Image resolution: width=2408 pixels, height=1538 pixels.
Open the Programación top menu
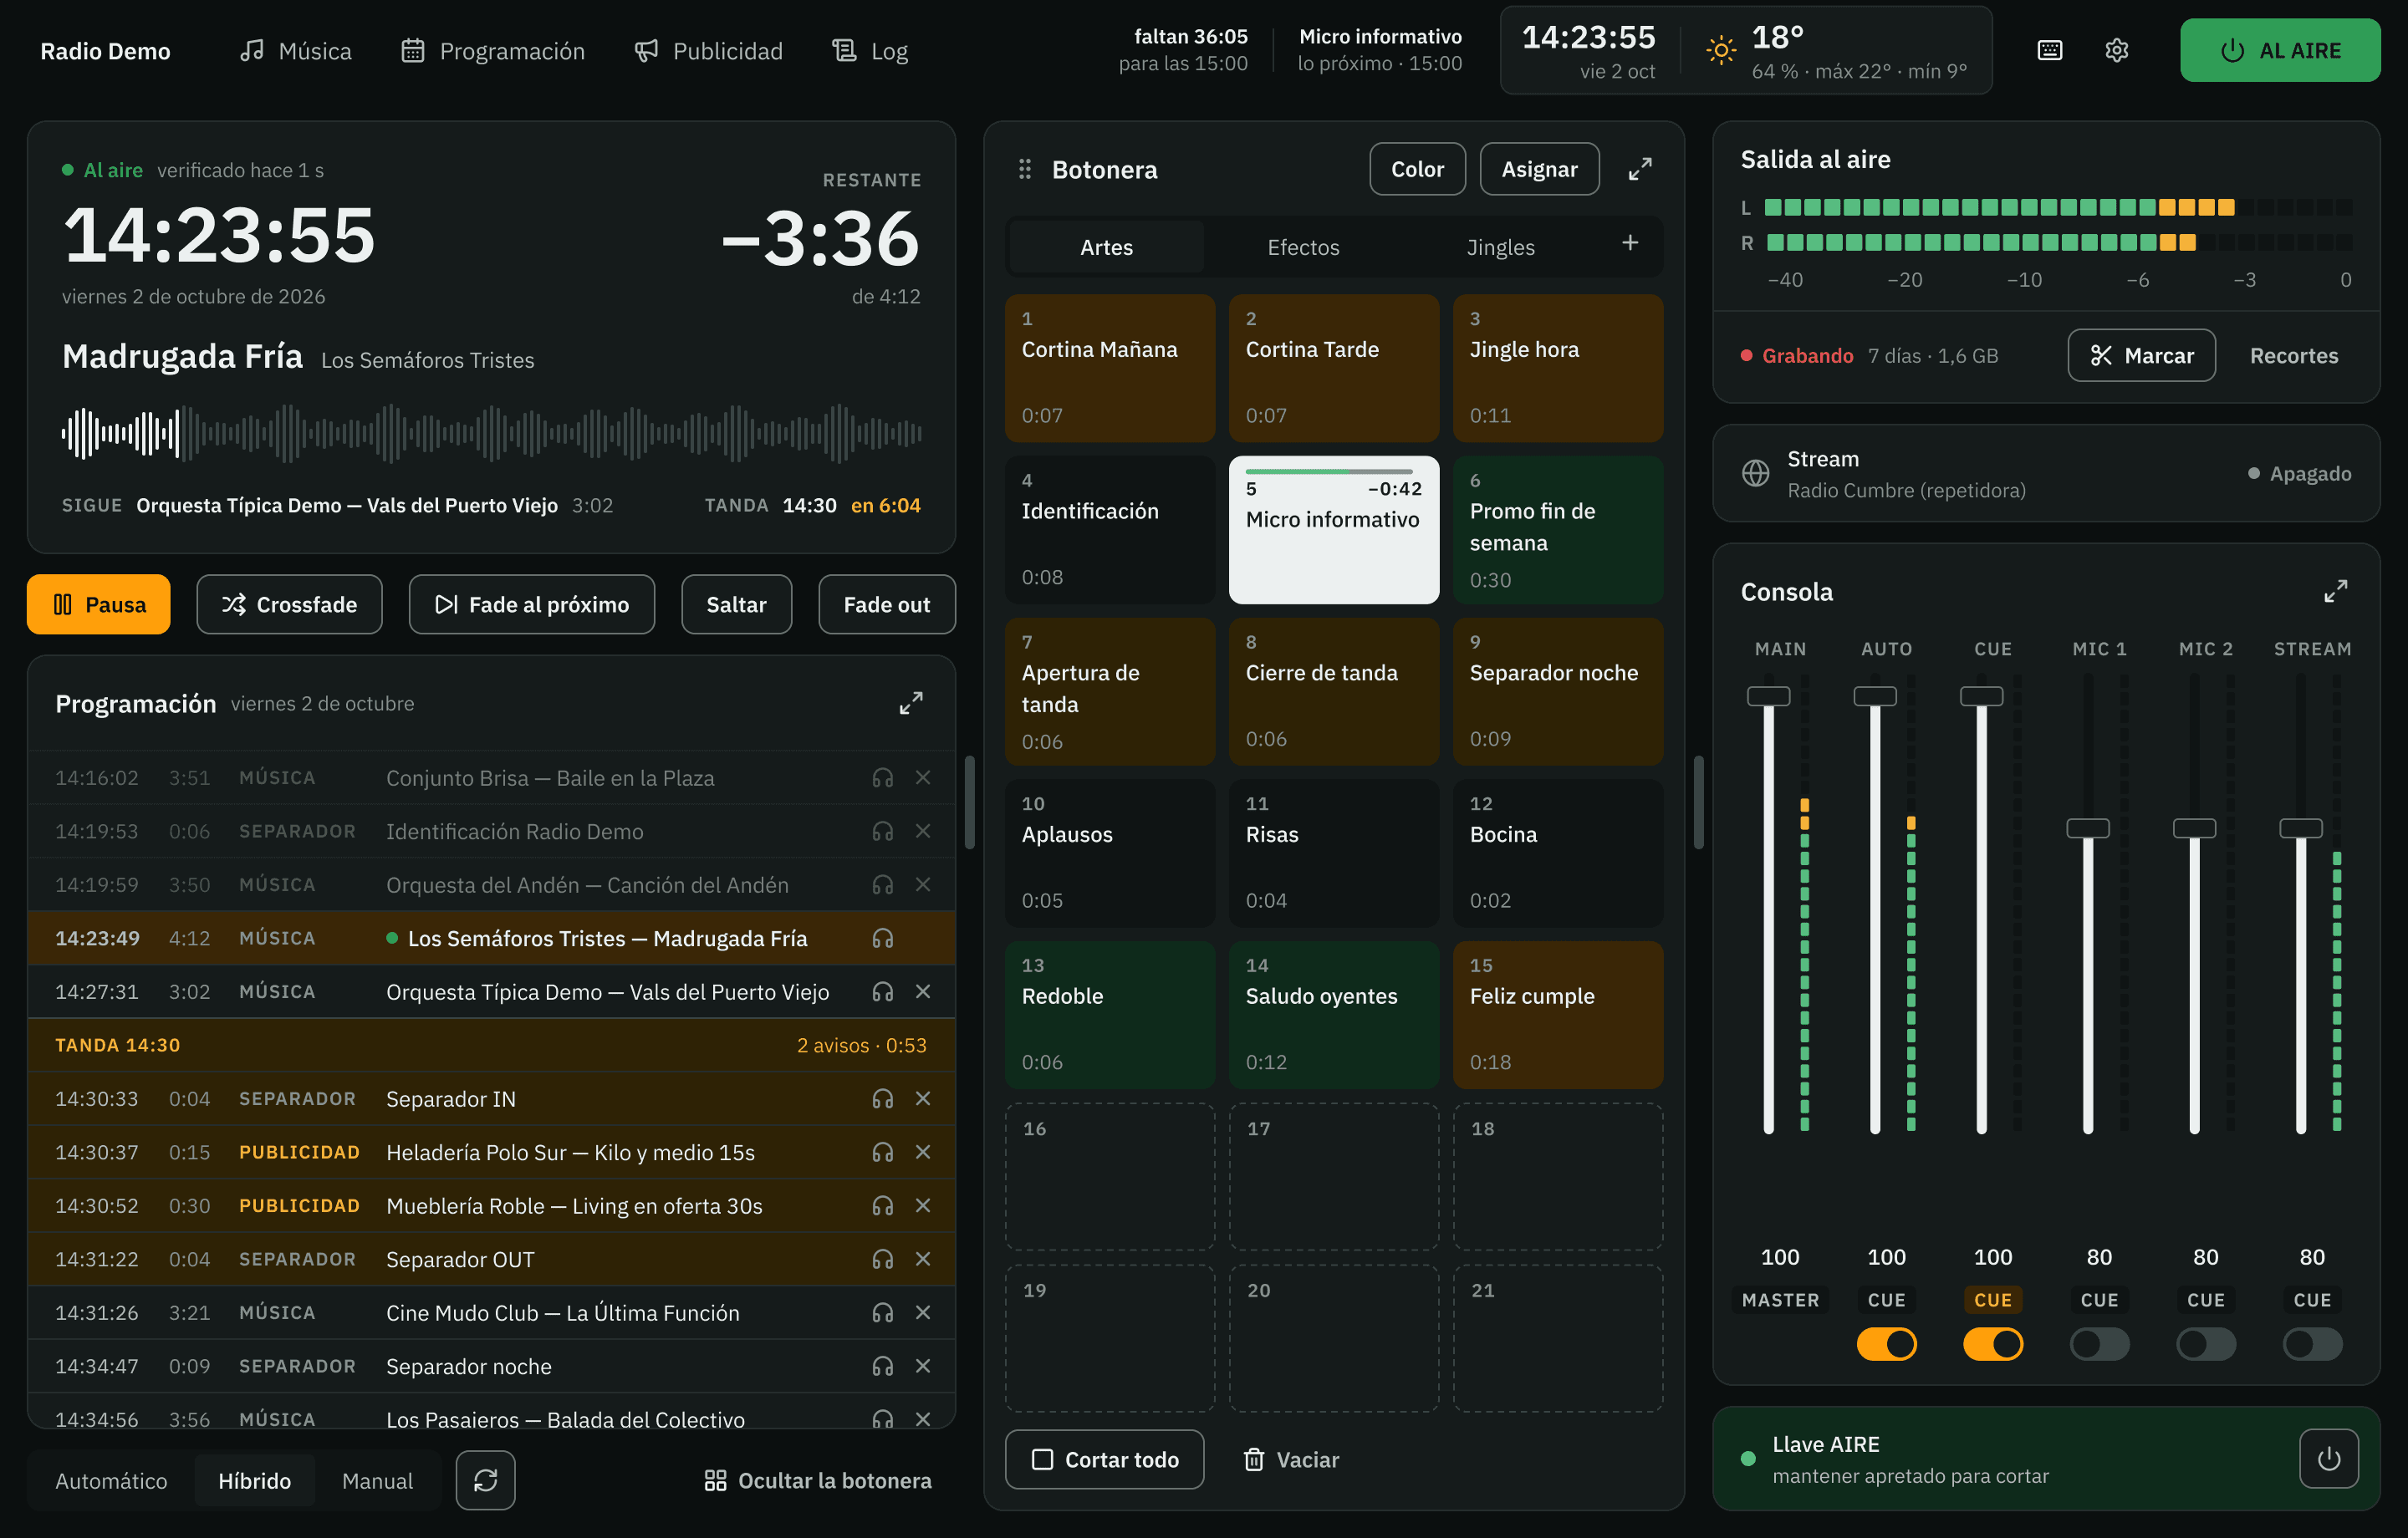(493, 50)
